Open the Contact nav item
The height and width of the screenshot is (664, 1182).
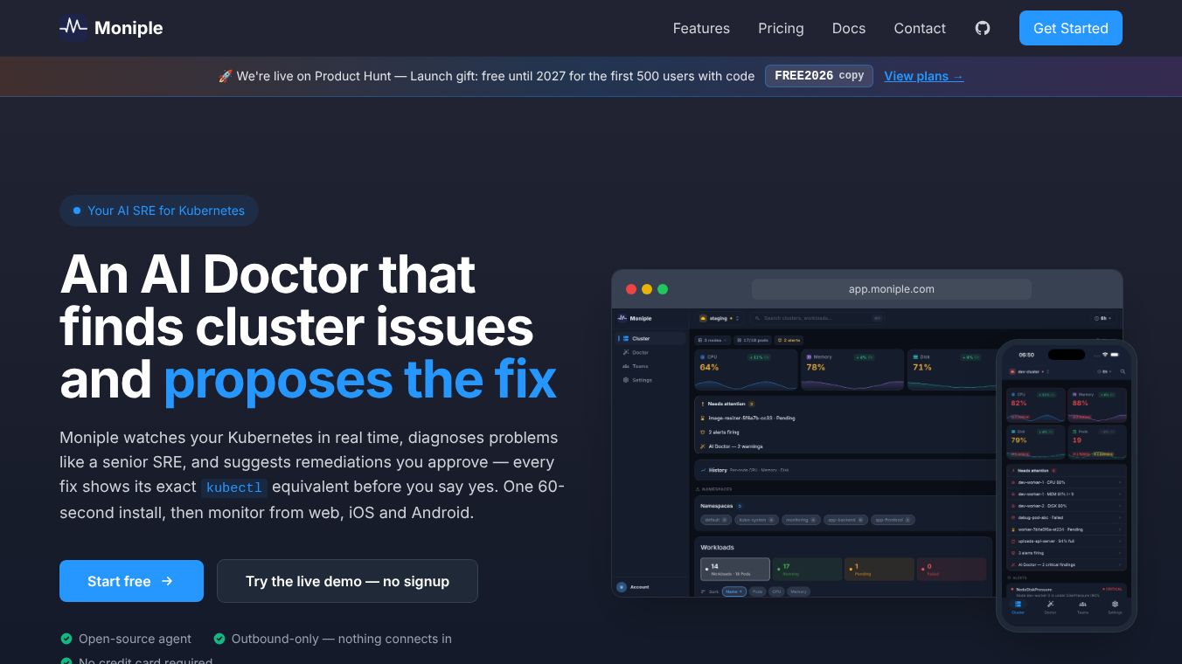pyautogui.click(x=920, y=28)
